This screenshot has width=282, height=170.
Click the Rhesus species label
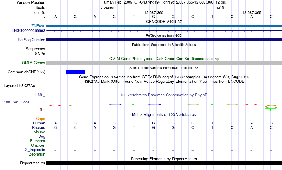click(x=39, y=127)
